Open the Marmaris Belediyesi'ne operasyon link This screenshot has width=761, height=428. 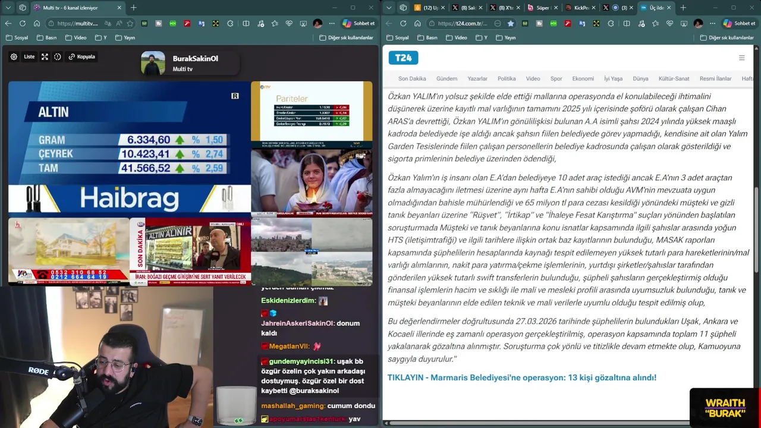pos(521,378)
